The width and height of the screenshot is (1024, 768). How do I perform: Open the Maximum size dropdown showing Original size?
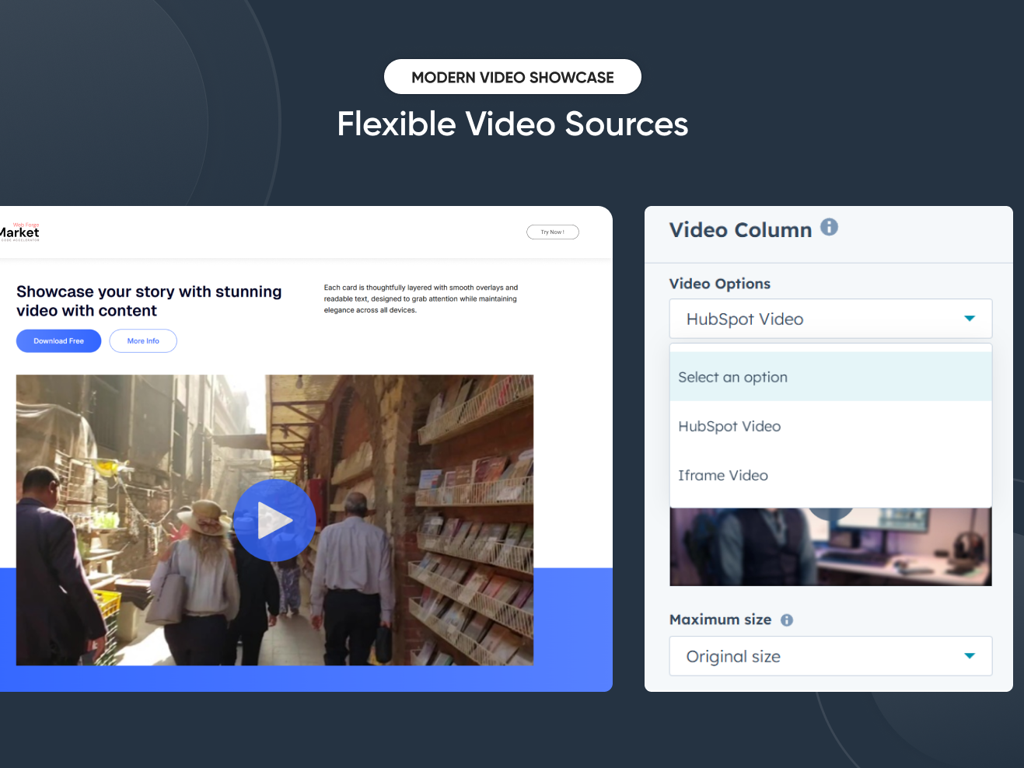(x=830, y=655)
